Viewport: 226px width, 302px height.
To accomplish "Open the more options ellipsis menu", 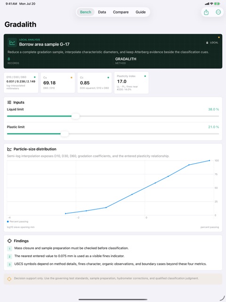I will click(x=218, y=12).
